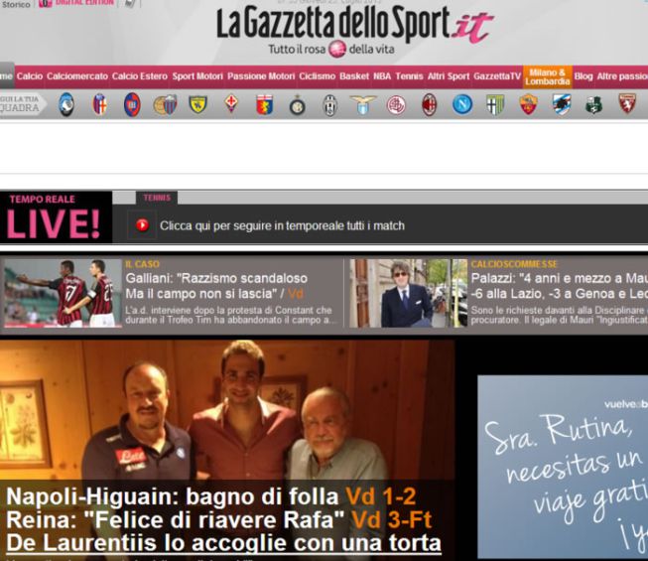This screenshot has height=561, width=648.
Task: Open the TENNIS live tab
Action: coord(157,198)
